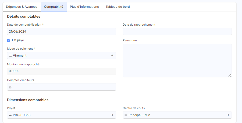
Task: Click the Détails comptables section heading
Action: point(24,16)
